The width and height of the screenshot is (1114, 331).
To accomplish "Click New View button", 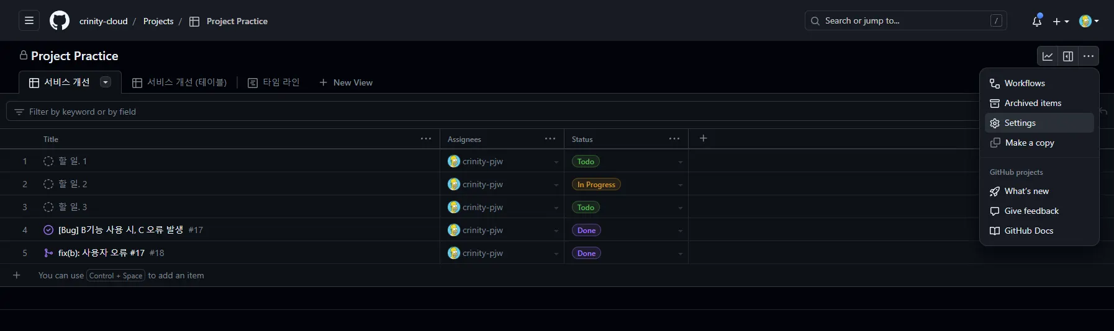I will [x=346, y=82].
